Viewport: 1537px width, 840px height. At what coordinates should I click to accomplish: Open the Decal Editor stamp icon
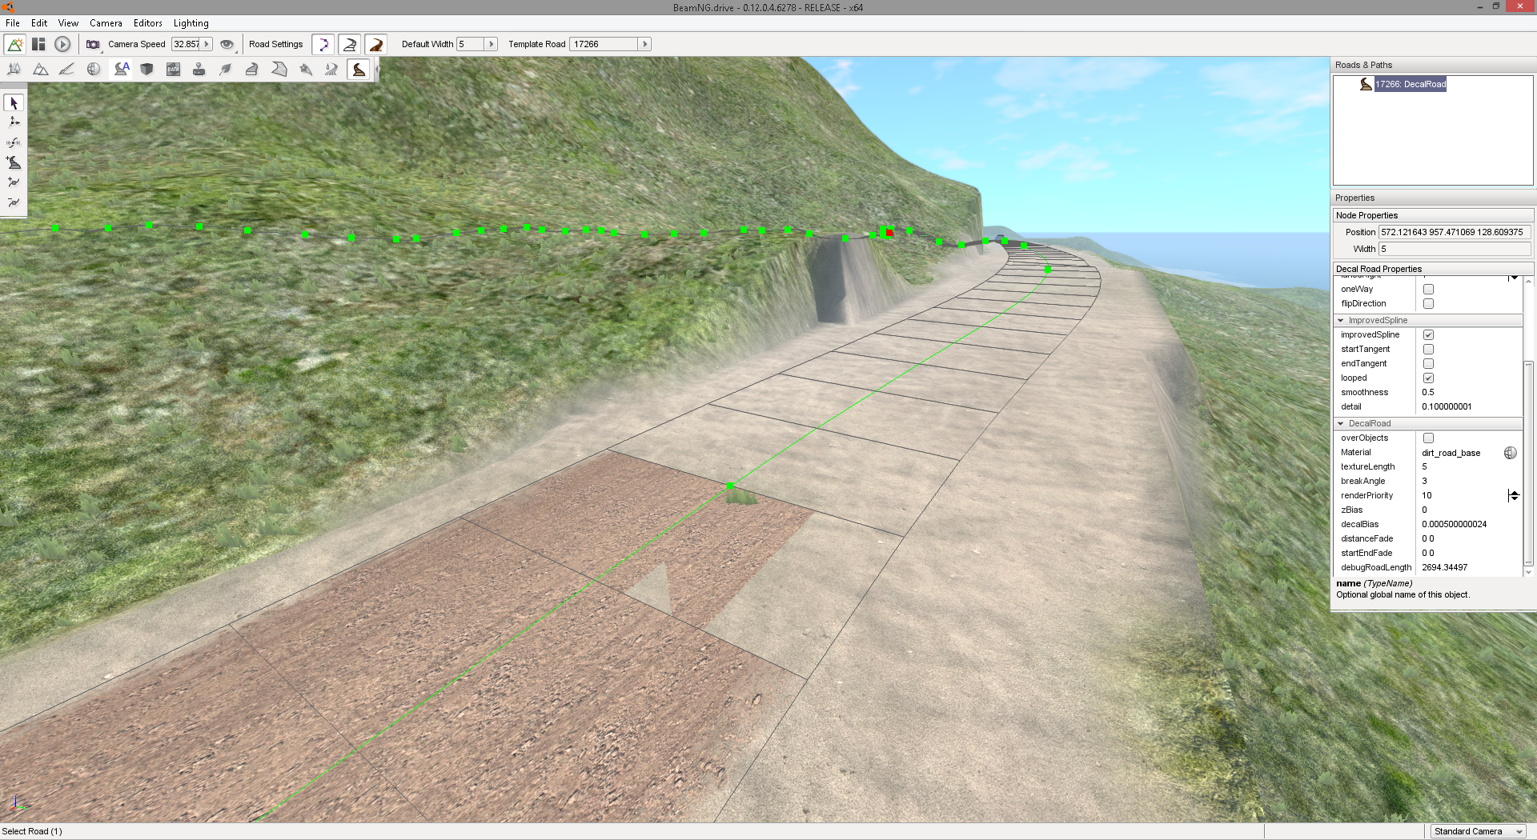[199, 70]
